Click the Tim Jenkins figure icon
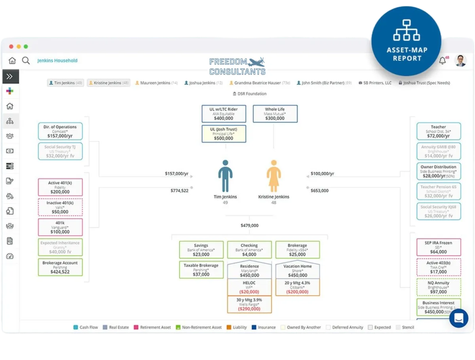Image resolution: width=475 pixels, height=360 pixels. click(x=225, y=176)
